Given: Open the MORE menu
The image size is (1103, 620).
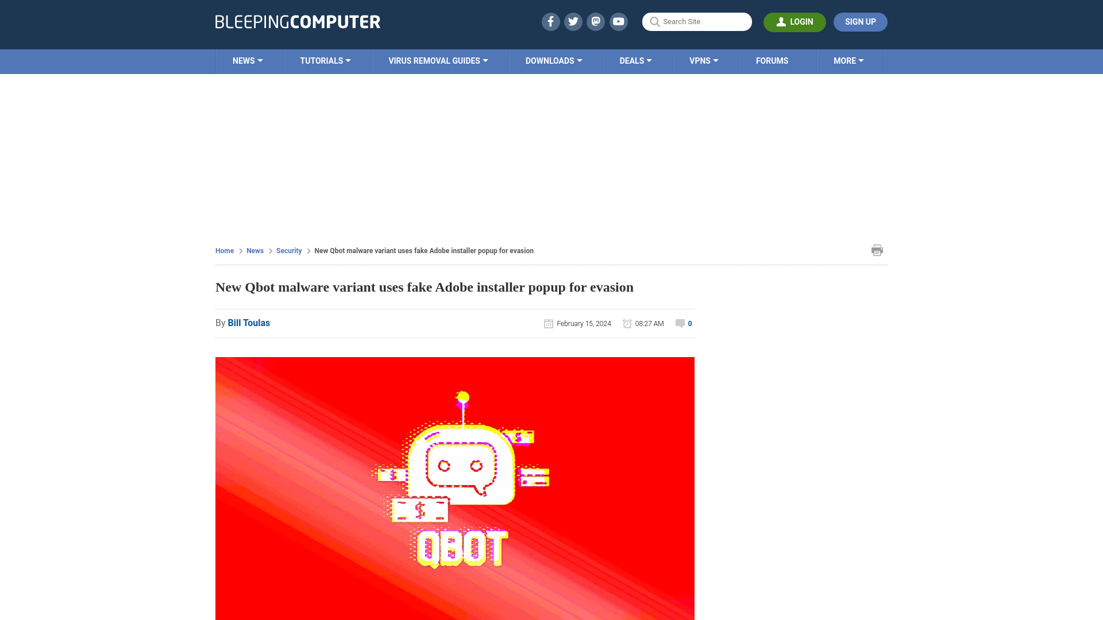Looking at the screenshot, I should coord(849,60).
